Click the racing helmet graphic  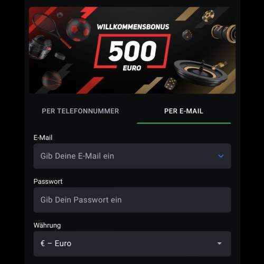(x=40, y=48)
